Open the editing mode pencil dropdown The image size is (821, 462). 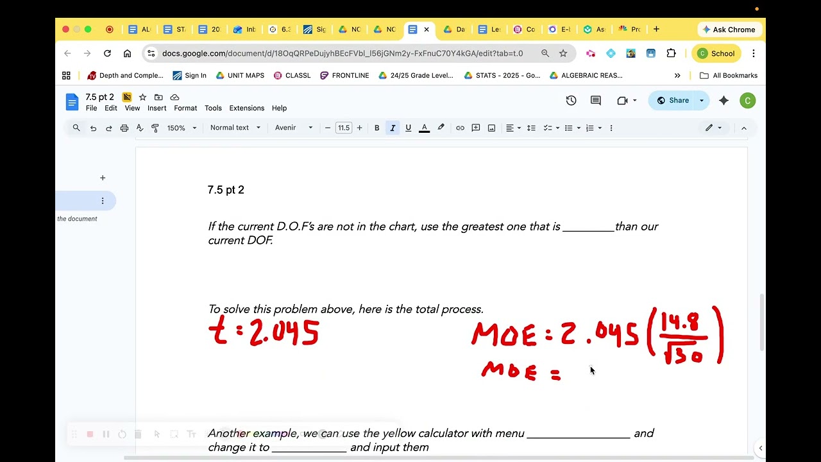click(713, 128)
